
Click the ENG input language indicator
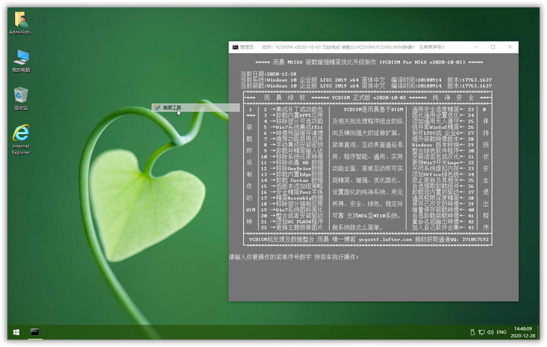point(501,333)
